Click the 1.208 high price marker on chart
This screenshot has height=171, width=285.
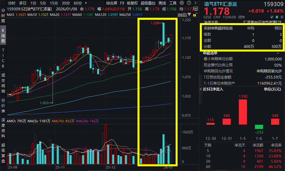(x=155, y=23)
